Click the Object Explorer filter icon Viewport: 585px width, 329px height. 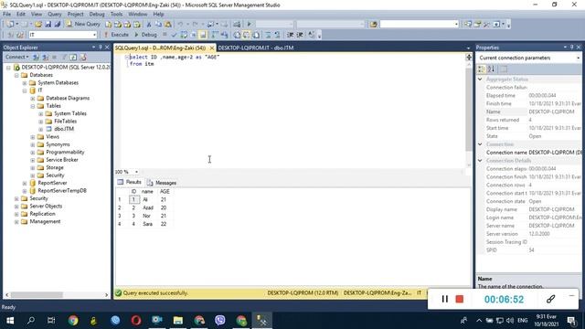tap(64, 57)
